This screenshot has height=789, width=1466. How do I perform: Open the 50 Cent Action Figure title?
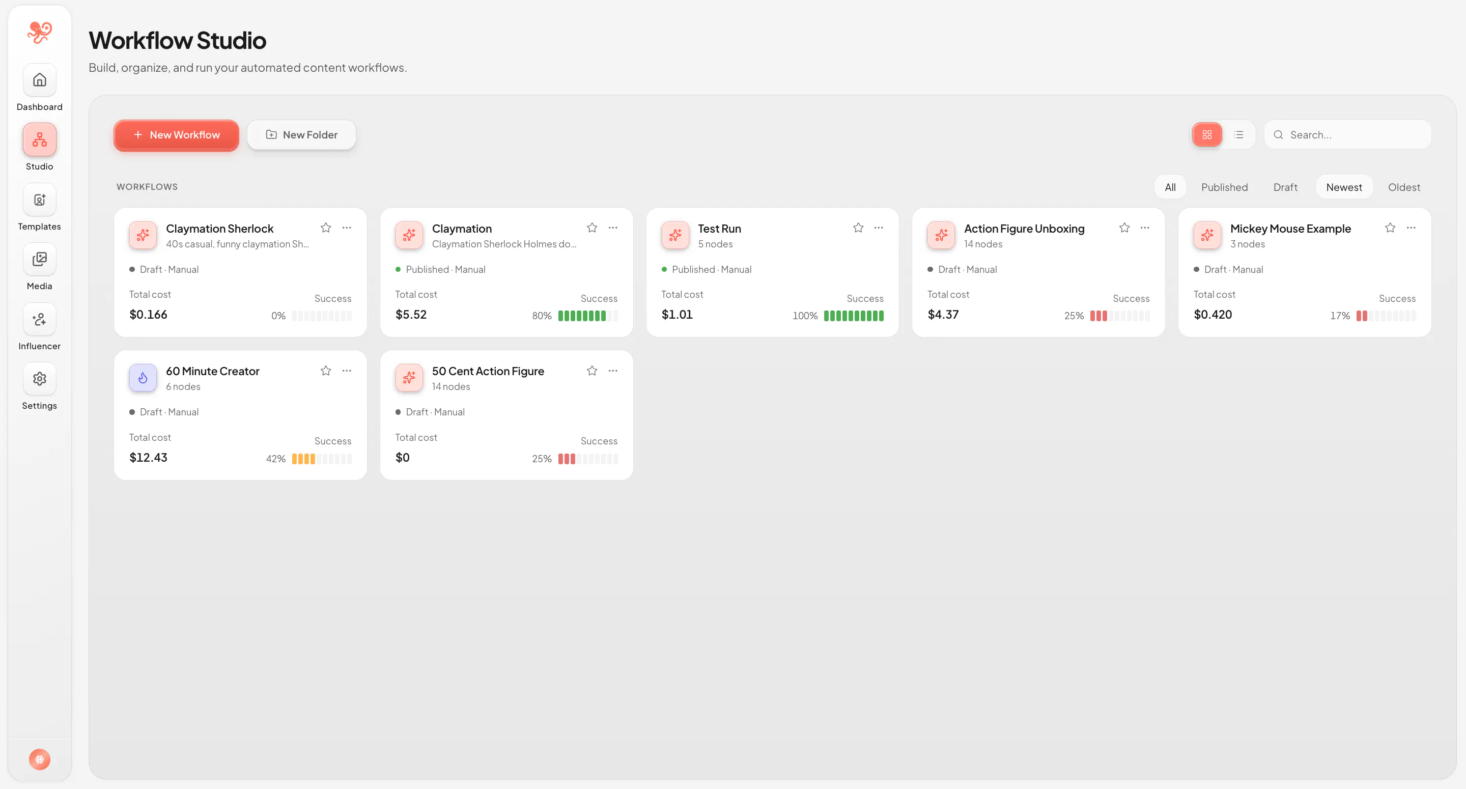coord(488,371)
